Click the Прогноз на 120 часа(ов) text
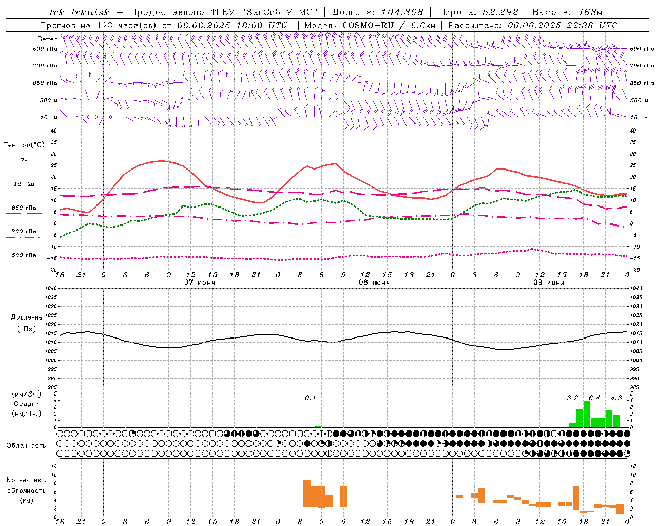This screenshot has height=526, width=657. (99, 25)
